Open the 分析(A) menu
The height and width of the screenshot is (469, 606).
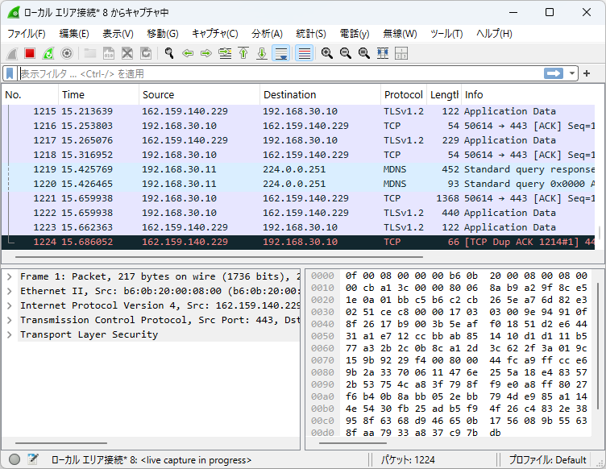point(267,34)
